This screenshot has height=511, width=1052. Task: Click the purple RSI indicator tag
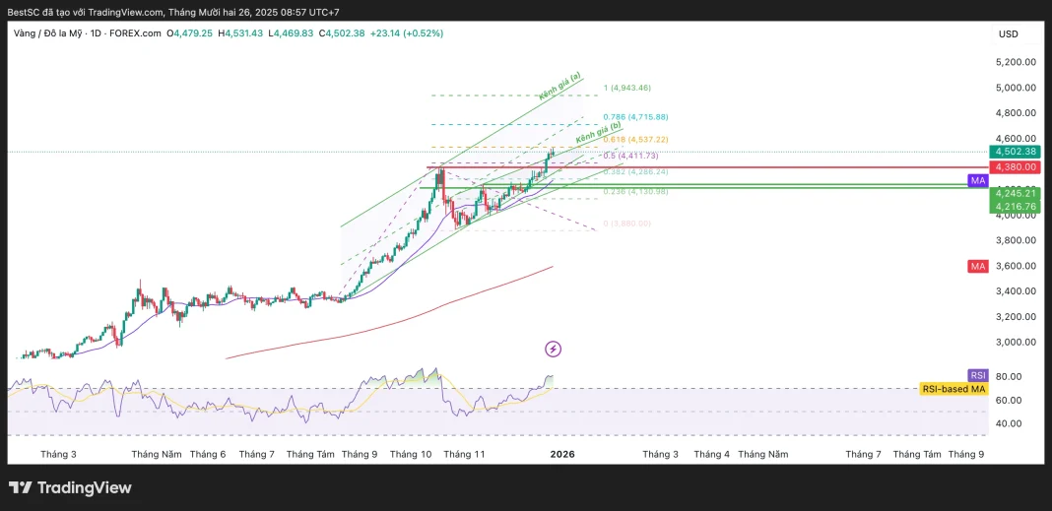coord(977,375)
